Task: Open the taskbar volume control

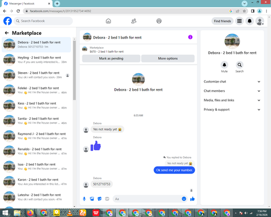Action: point(246,213)
